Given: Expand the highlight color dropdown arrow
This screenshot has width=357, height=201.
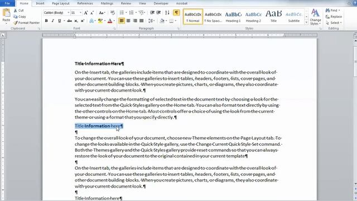Looking at the screenshot, I should coord(105,21).
